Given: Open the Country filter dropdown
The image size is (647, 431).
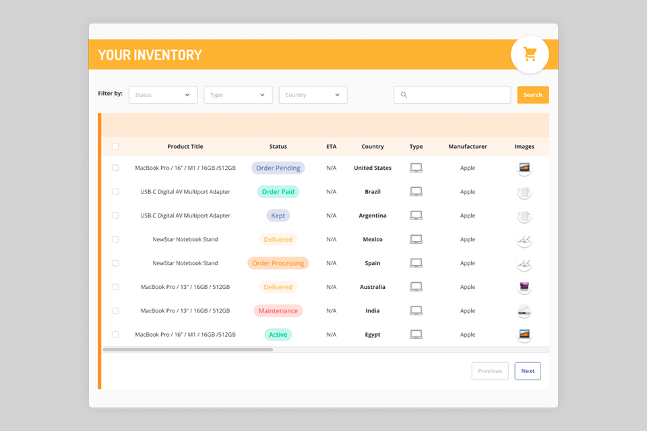Looking at the screenshot, I should 313,95.
